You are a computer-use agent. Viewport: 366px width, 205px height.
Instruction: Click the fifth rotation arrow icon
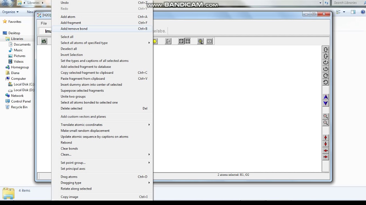tap(326, 76)
